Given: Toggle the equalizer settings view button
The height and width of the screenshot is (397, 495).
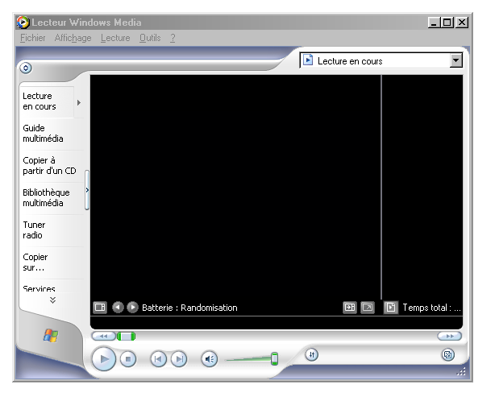Looking at the screenshot, I should click(311, 355).
